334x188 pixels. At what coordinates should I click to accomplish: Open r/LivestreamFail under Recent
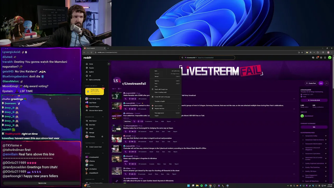click(94, 157)
